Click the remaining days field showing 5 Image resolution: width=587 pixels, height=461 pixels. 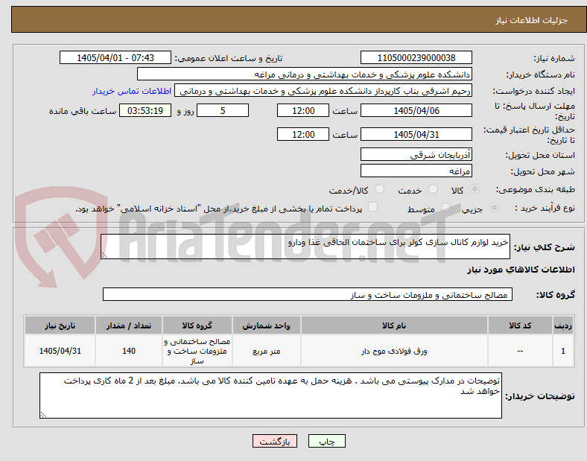click(x=223, y=110)
